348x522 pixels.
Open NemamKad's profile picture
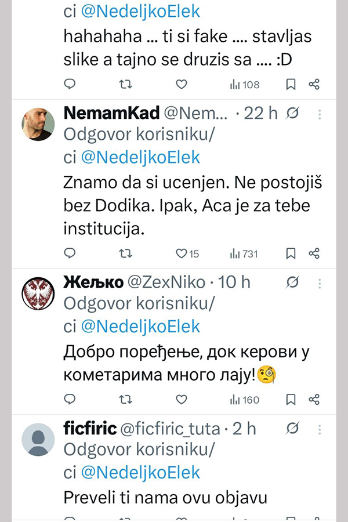tap(38, 124)
